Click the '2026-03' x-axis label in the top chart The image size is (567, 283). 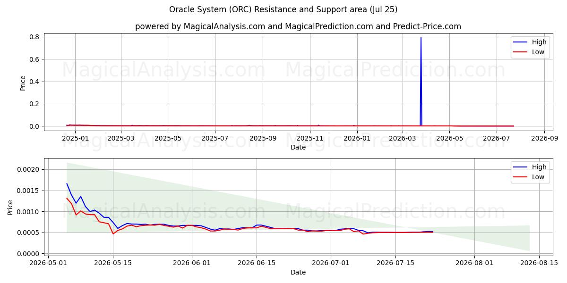click(403, 138)
